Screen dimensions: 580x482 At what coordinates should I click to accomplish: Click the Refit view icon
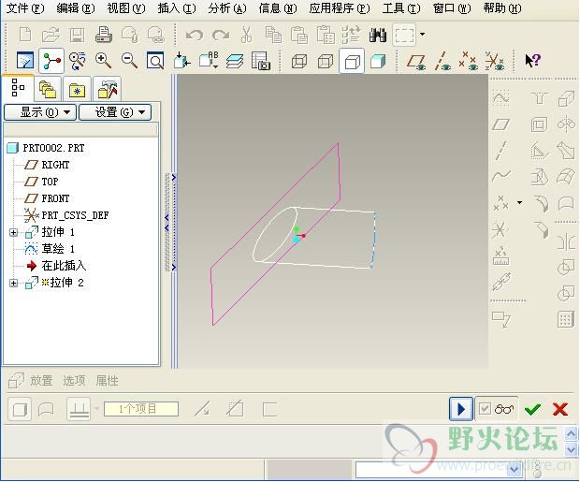(x=155, y=60)
